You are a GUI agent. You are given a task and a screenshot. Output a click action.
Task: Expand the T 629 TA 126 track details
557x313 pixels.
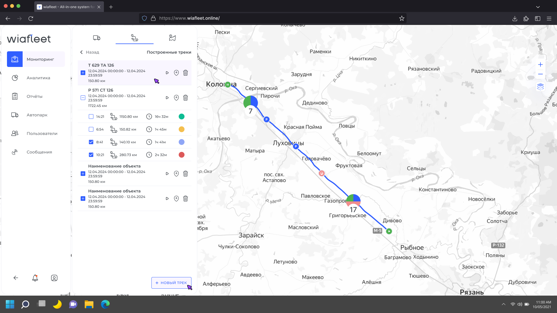tap(83, 73)
